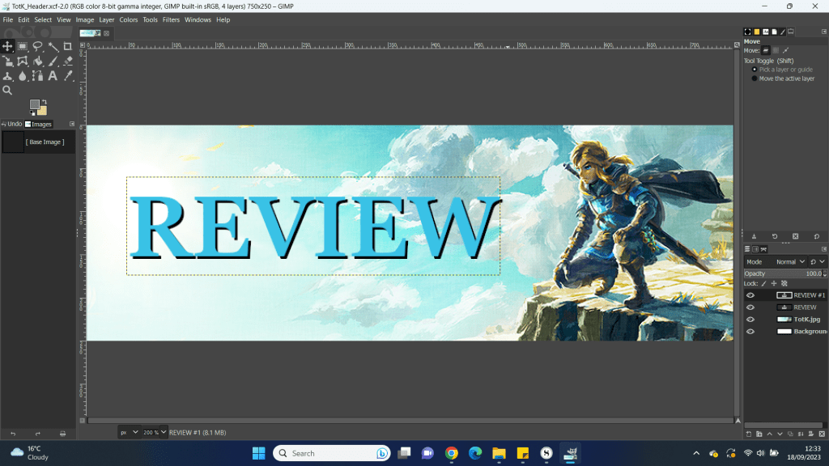Choose the Free Select lasso tool
This screenshot has width=829, height=466.
[x=37, y=47]
